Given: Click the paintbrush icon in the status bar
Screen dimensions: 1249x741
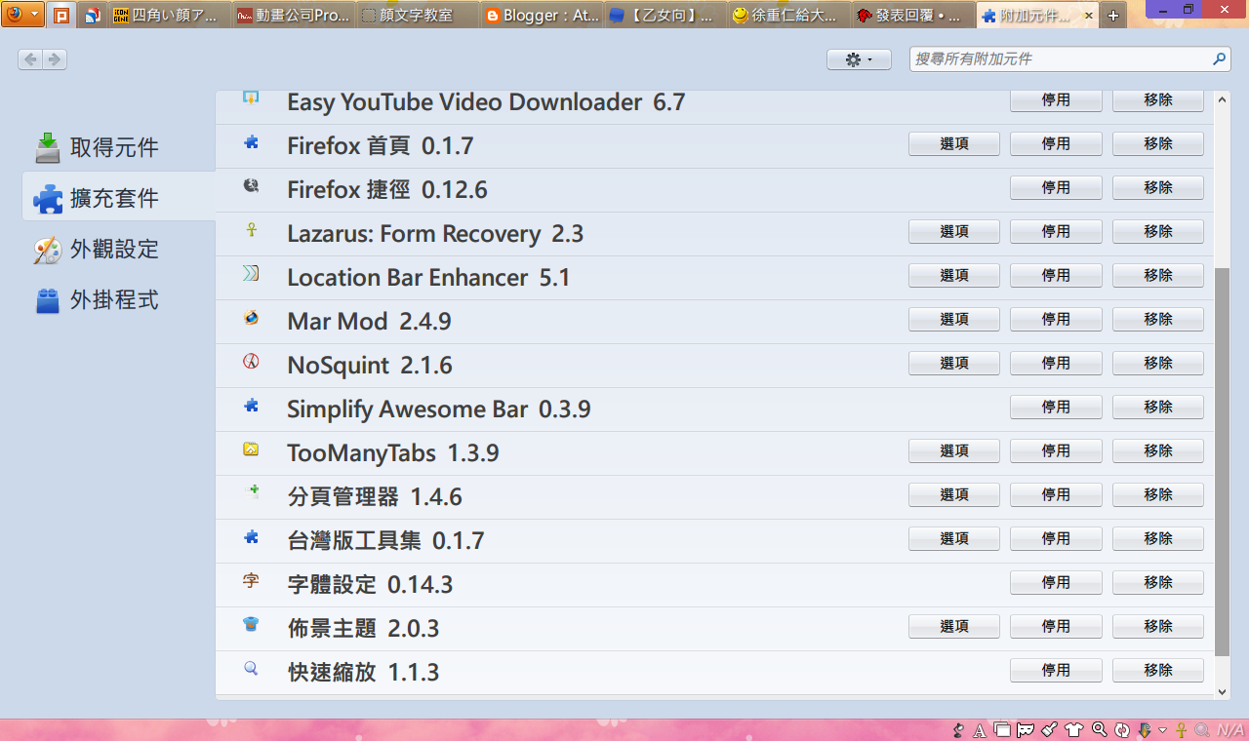Looking at the screenshot, I should (x=1050, y=729).
